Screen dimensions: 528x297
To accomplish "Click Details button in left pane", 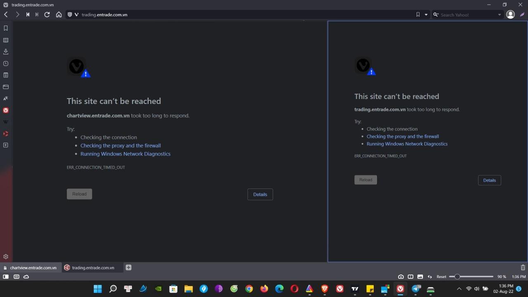I will pos(260,194).
